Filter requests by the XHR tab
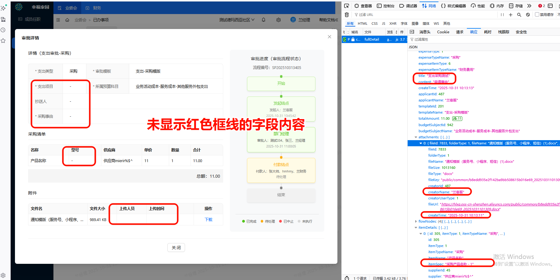The width and height of the screenshot is (560, 280). pyautogui.click(x=393, y=23)
